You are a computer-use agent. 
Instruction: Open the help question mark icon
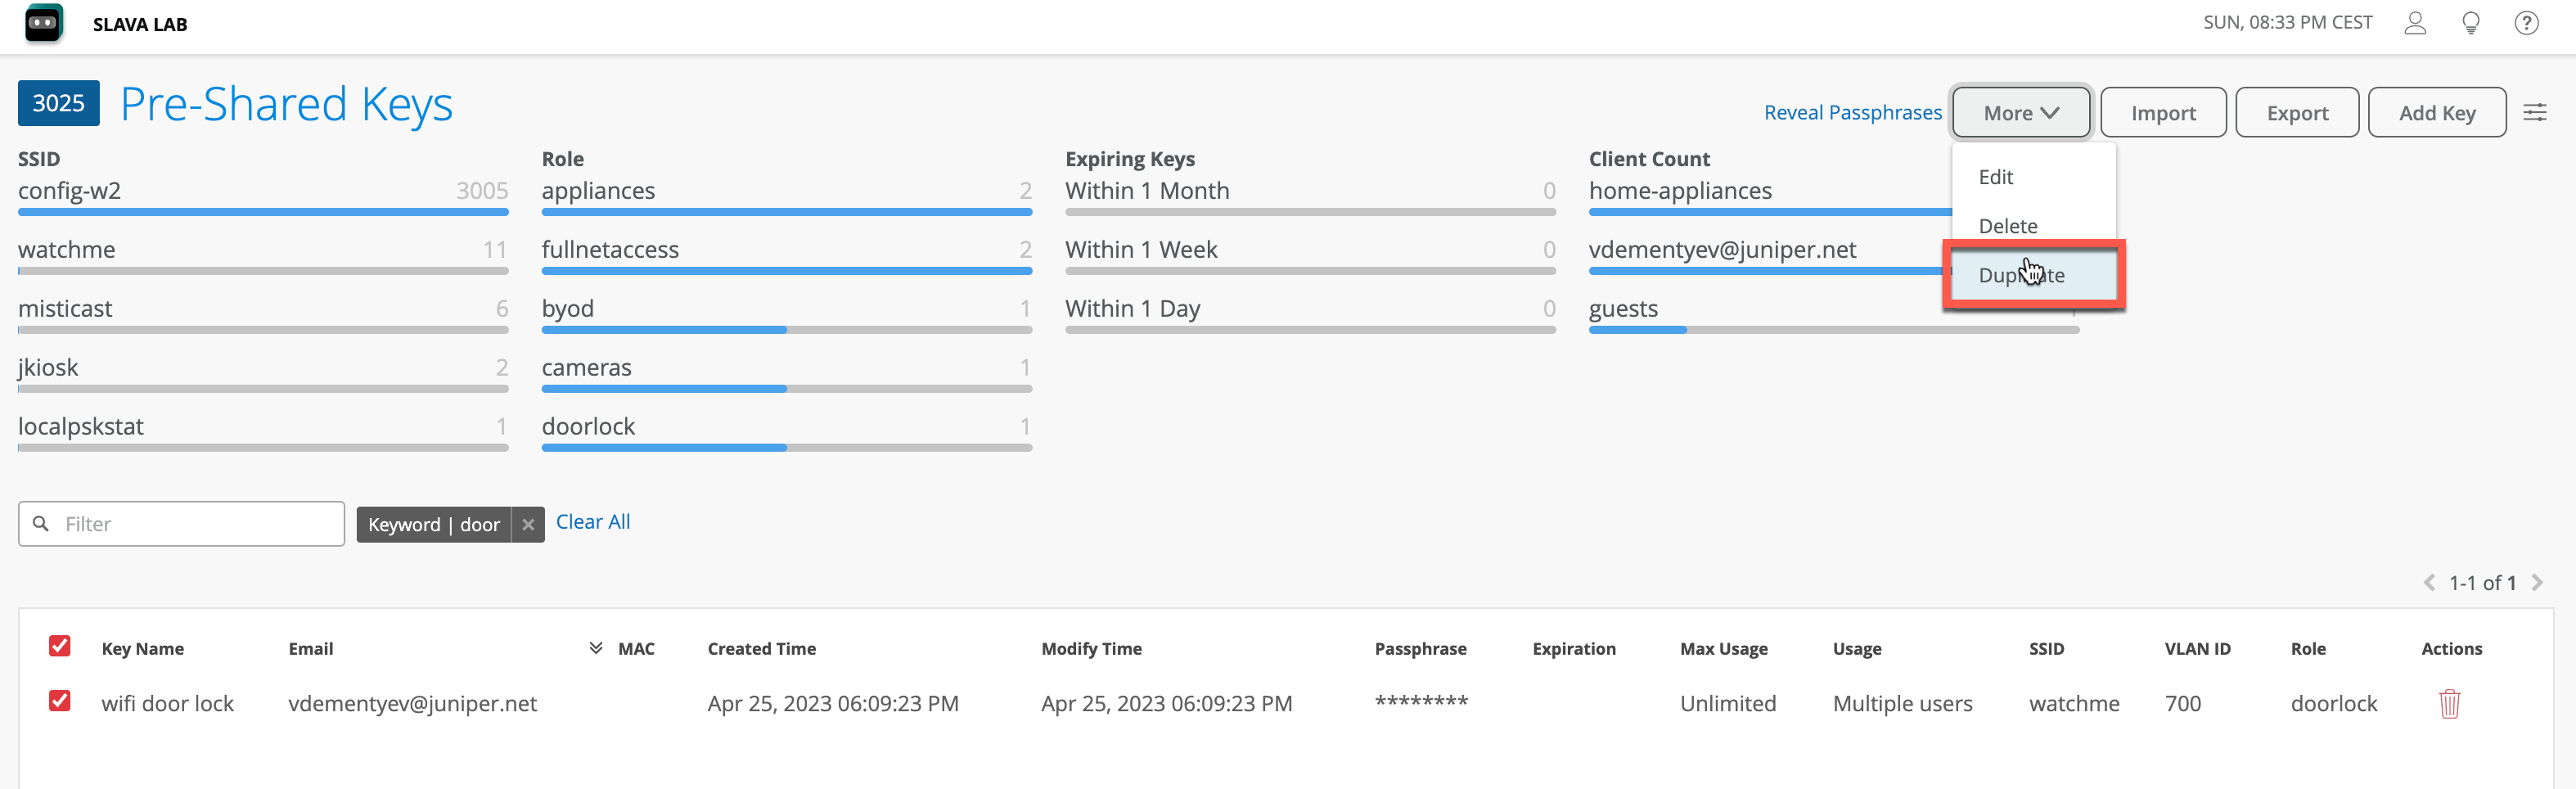[2526, 23]
